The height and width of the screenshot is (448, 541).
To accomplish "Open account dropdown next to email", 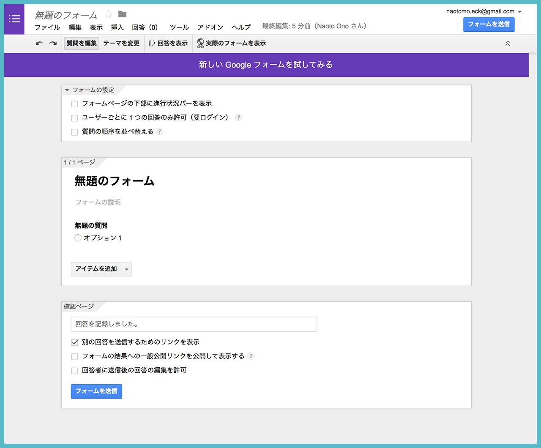I will pos(519,12).
